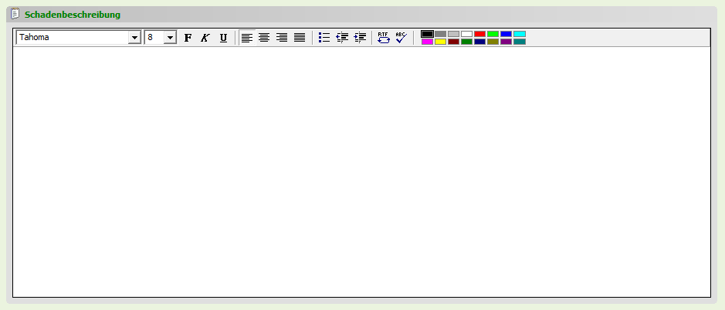Select the dark green color swatch
The image size is (725, 310).
(466, 42)
